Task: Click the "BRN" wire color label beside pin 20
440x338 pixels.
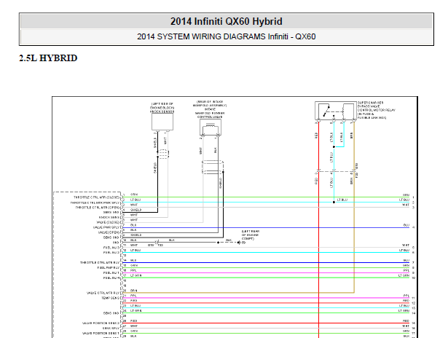Action: 134,291
